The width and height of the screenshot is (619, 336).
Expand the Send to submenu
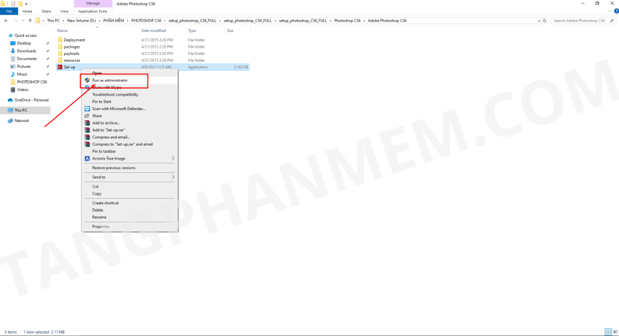pyautogui.click(x=173, y=177)
